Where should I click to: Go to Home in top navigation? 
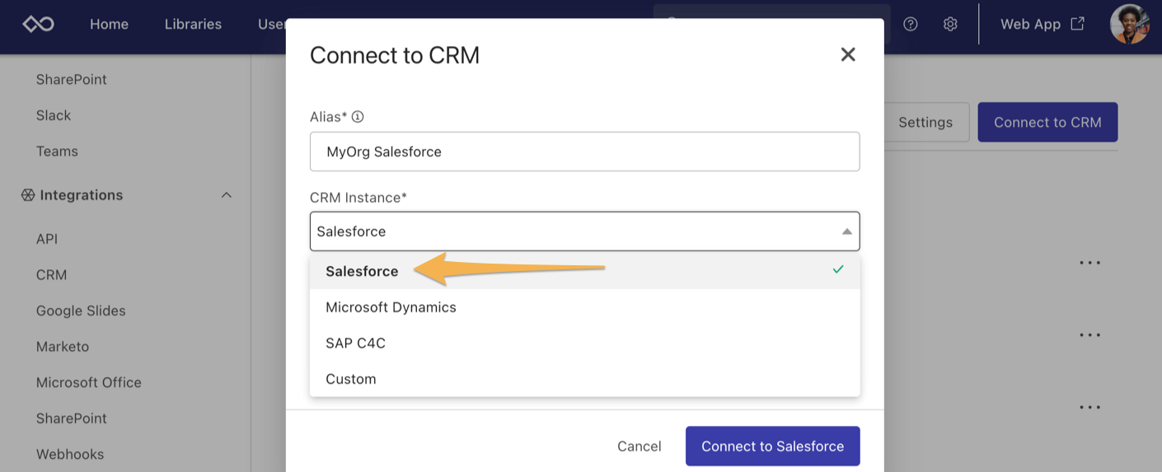pyautogui.click(x=109, y=24)
